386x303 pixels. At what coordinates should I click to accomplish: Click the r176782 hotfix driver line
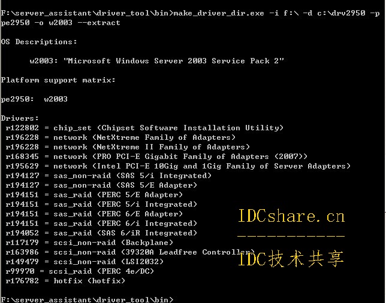click(x=65, y=281)
